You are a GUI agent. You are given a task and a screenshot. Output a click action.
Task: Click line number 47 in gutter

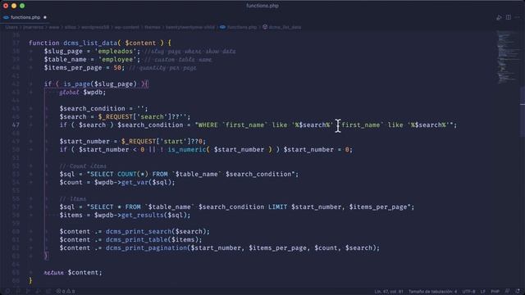(16, 125)
